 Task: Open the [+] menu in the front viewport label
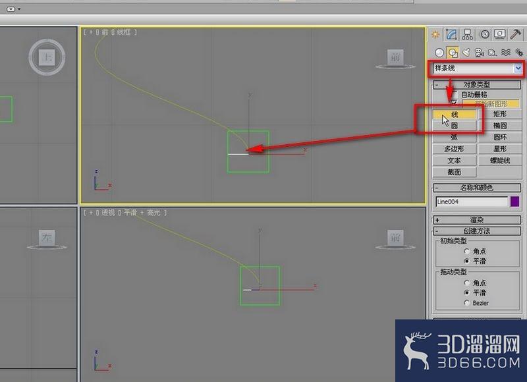(x=91, y=32)
